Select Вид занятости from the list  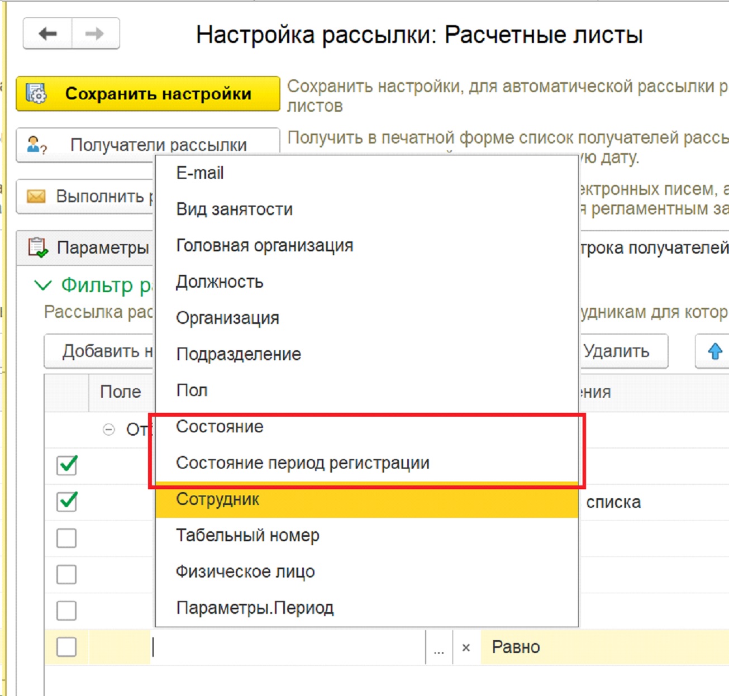click(366, 209)
